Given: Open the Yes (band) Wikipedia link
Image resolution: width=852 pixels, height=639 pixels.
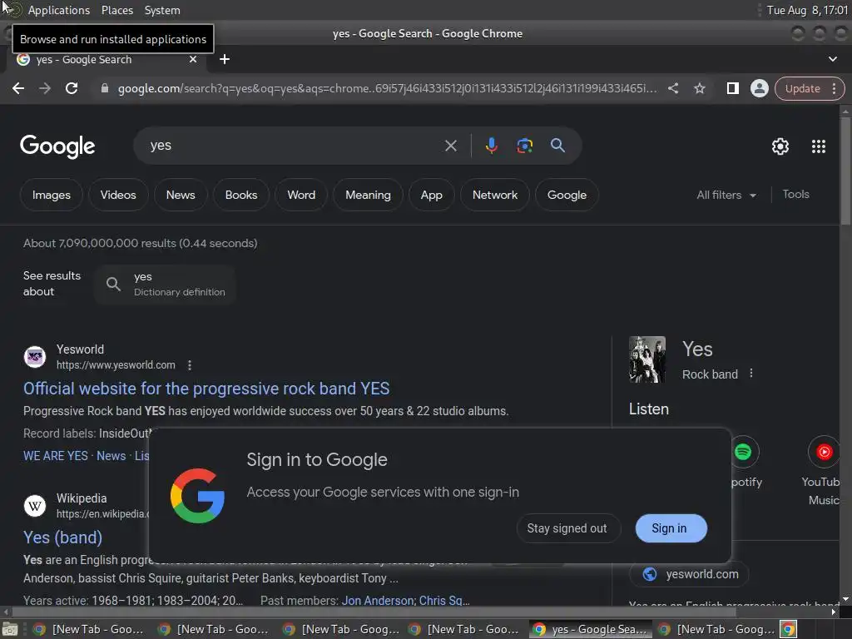Looking at the screenshot, I should tap(63, 537).
